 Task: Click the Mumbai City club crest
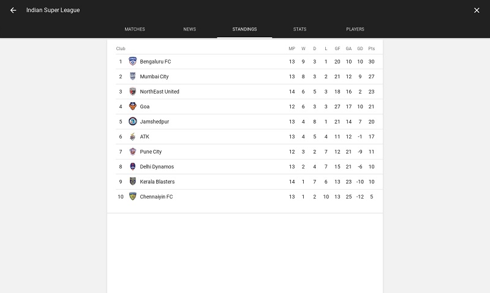(133, 76)
